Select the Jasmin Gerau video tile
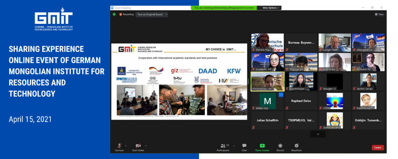Screen dimensions: 398x159 (368, 81)
